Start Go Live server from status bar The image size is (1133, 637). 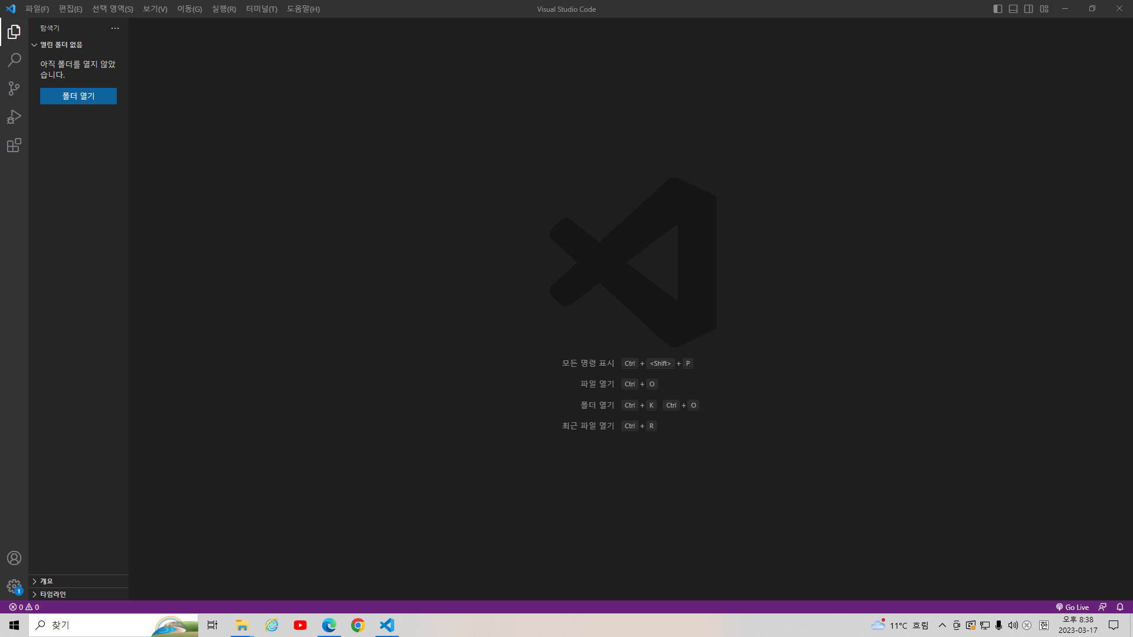(x=1072, y=607)
